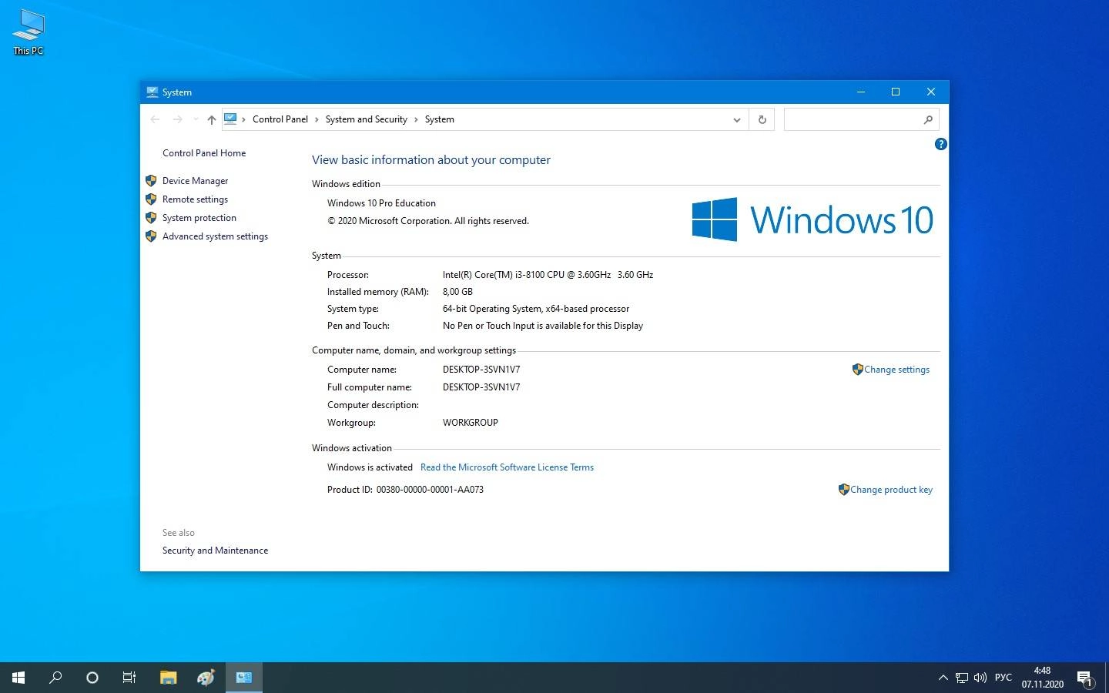Click Change settings for computer name

[x=896, y=370]
